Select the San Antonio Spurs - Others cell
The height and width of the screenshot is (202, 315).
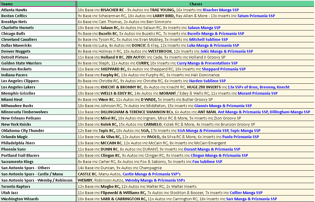click(x=38, y=168)
